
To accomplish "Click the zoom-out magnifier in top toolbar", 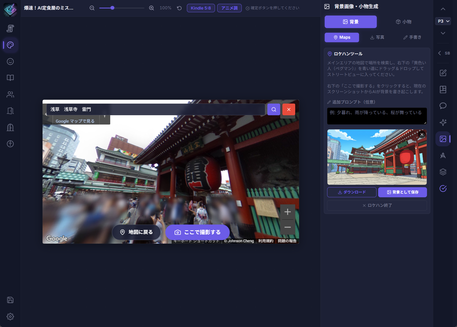I will 92,8.
